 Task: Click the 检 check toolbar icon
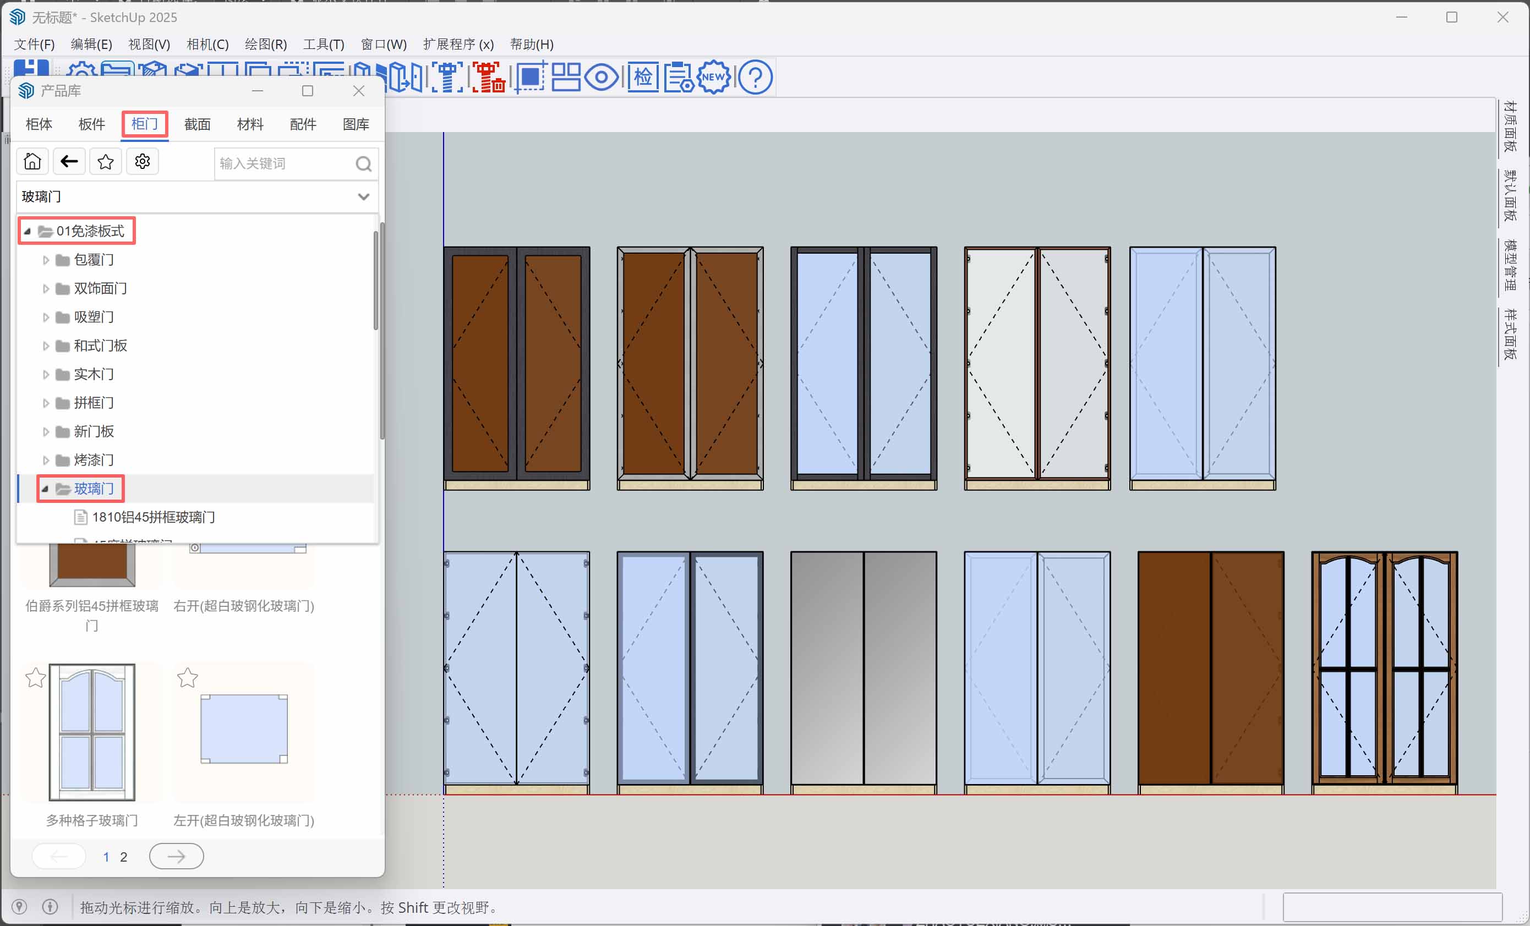coord(643,78)
